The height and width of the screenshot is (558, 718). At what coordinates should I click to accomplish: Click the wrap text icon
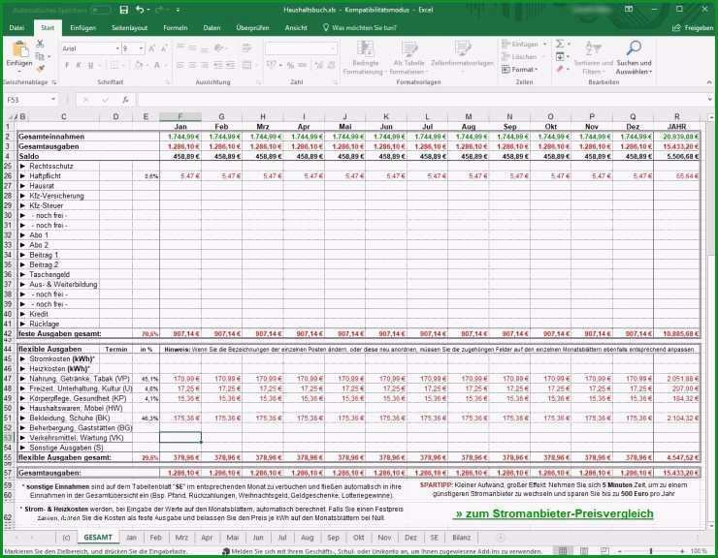247,47
